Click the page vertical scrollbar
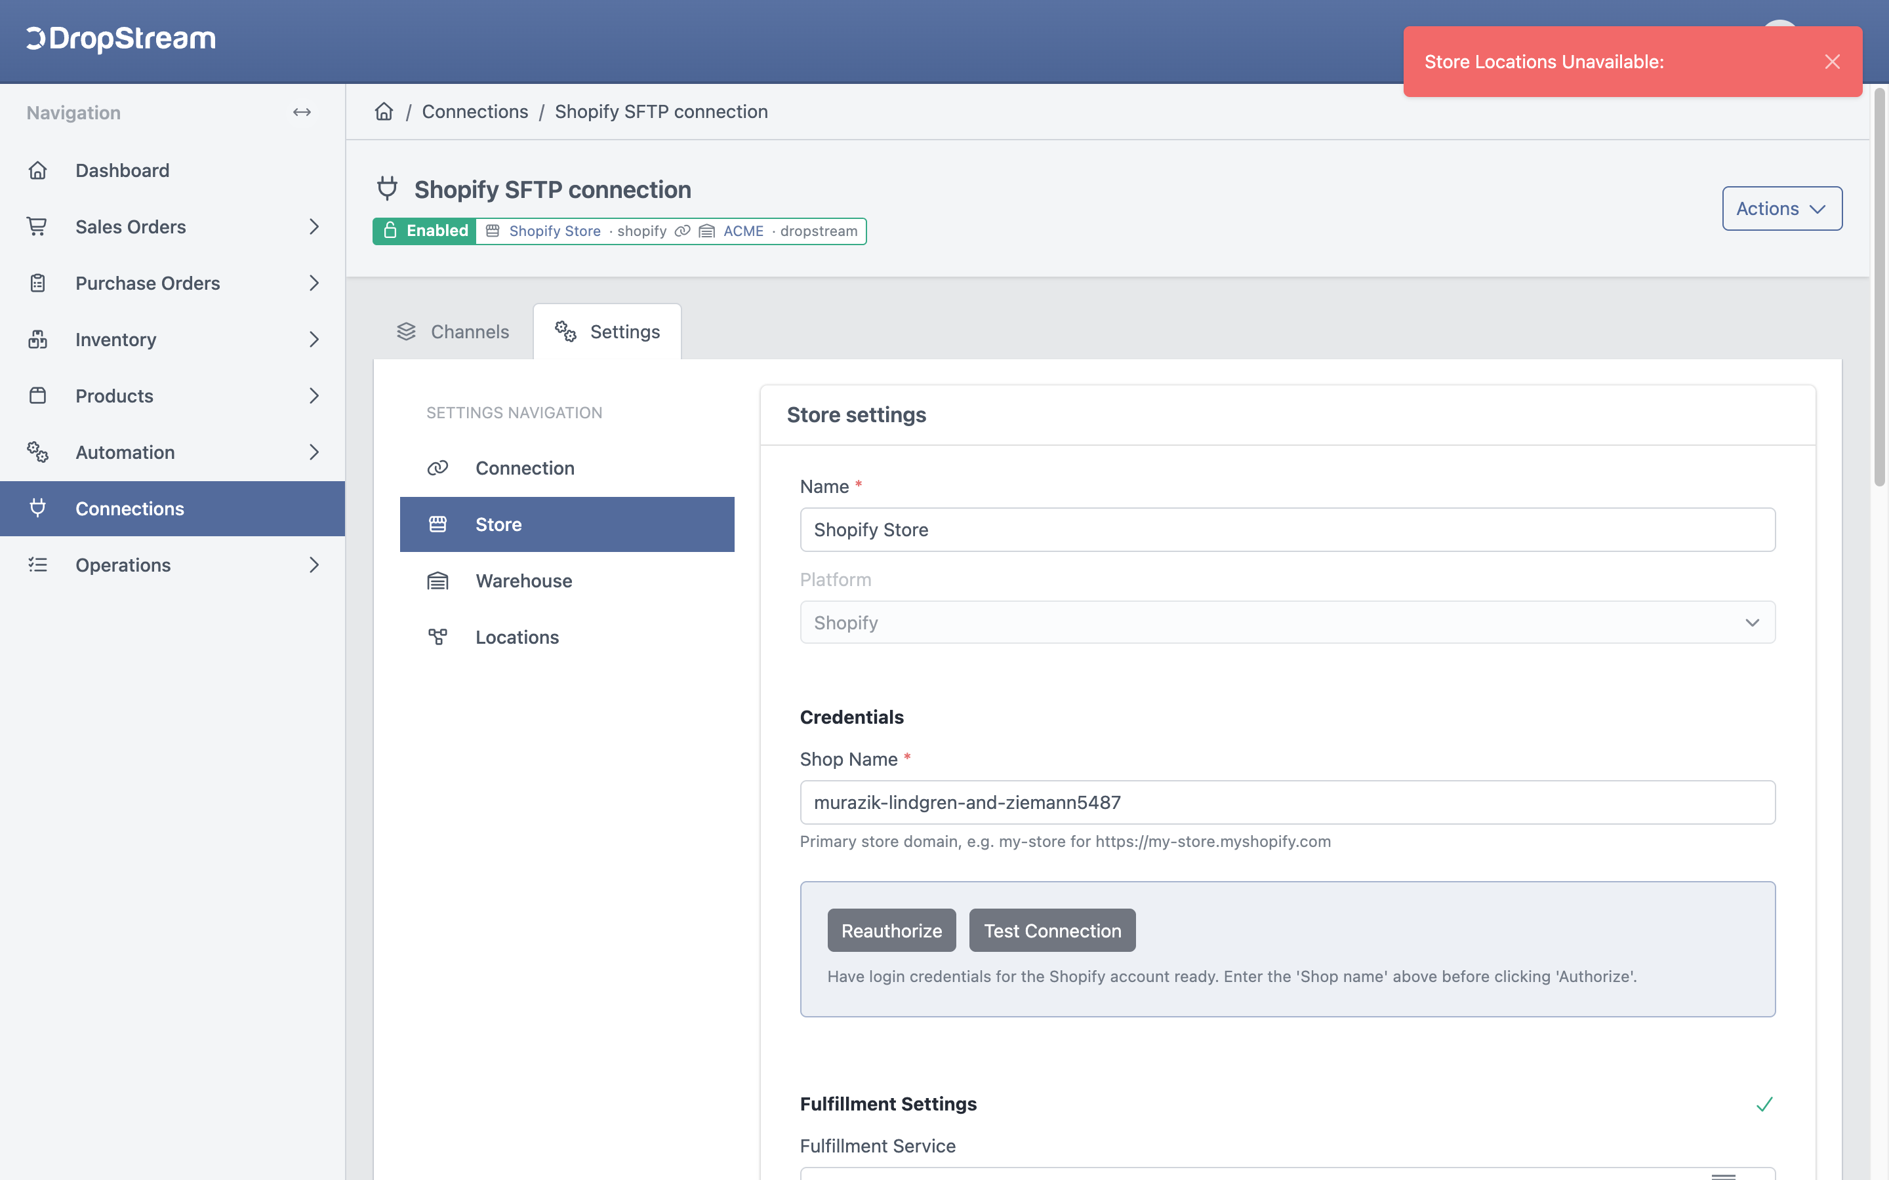Image resolution: width=1889 pixels, height=1180 pixels. tap(1880, 287)
